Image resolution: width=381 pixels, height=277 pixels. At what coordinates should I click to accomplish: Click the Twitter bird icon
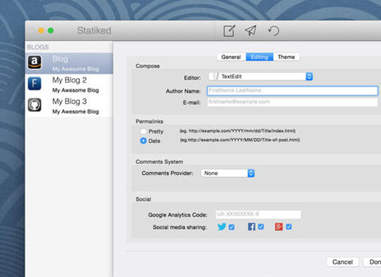click(x=222, y=227)
